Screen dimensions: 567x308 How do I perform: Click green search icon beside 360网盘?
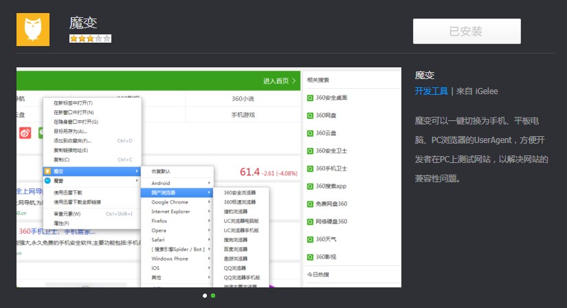pyautogui.click(x=310, y=115)
